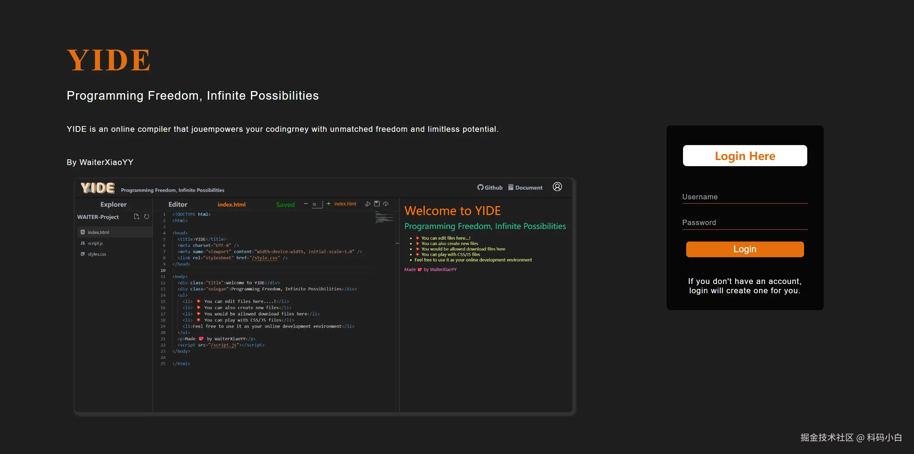Open the user account avatar icon
The width and height of the screenshot is (914, 454).
557,187
